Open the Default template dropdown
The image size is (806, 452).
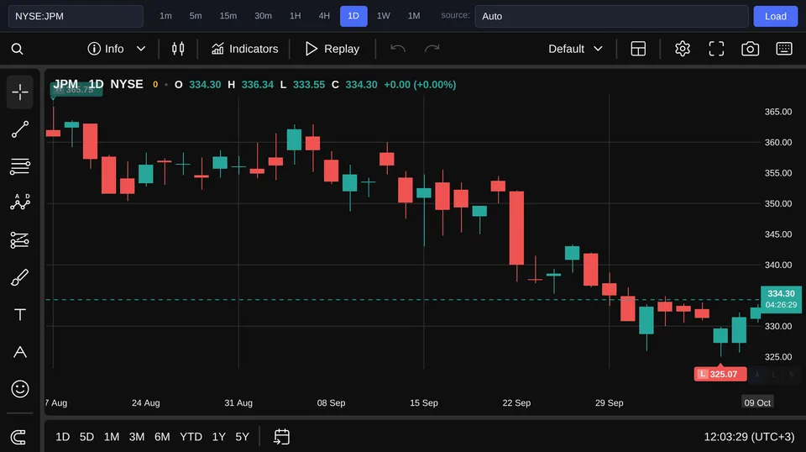(575, 49)
